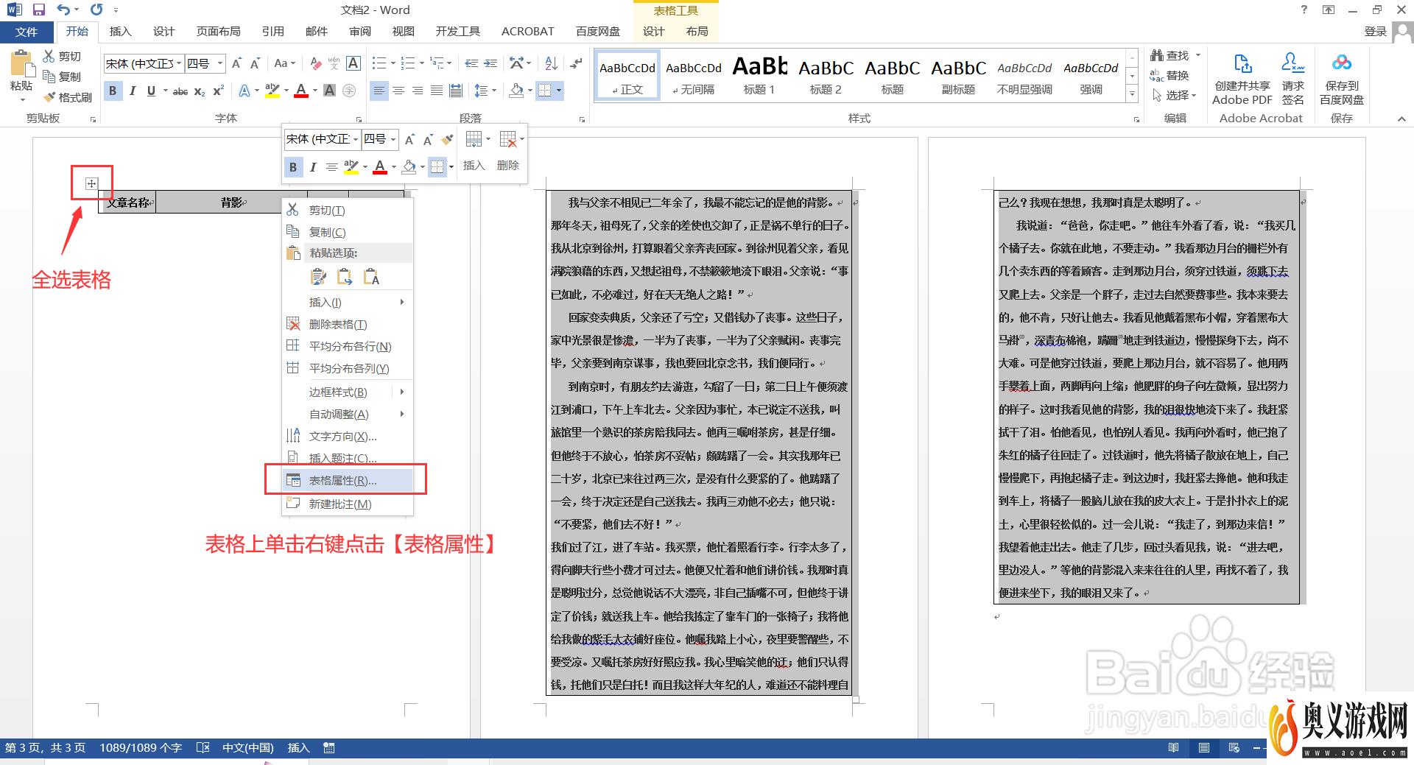The width and height of the screenshot is (1414, 765).
Task: Open the phonetic guide (wén) tool in the ribbon
Action: tap(334, 64)
